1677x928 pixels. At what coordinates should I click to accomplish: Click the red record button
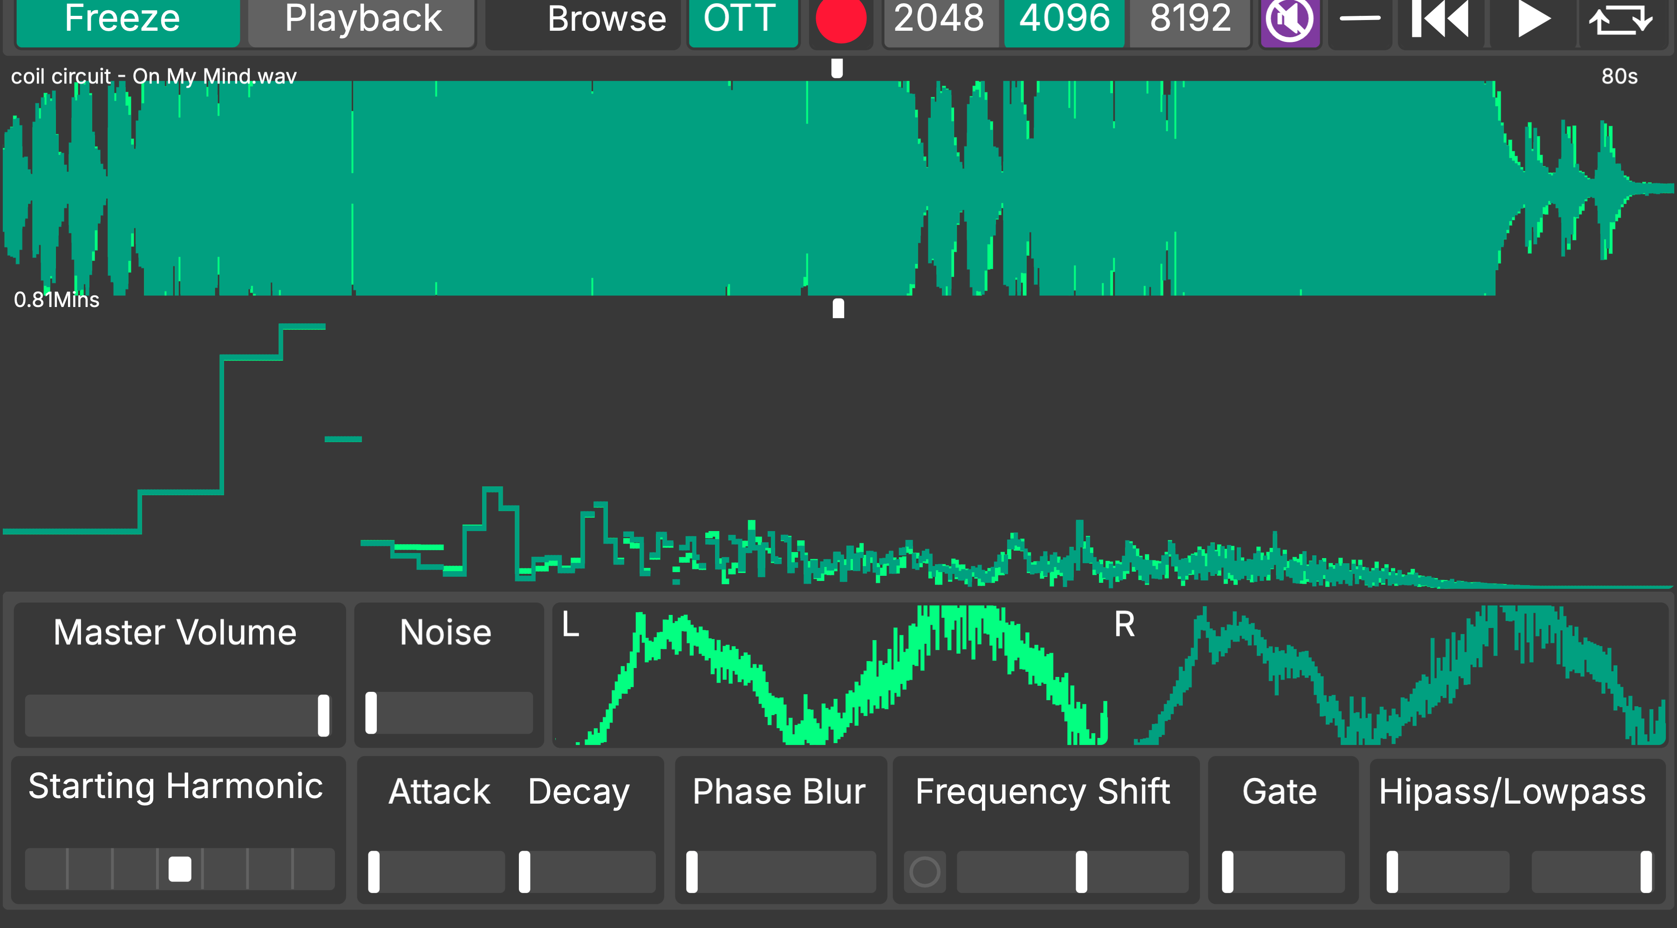pos(840,20)
